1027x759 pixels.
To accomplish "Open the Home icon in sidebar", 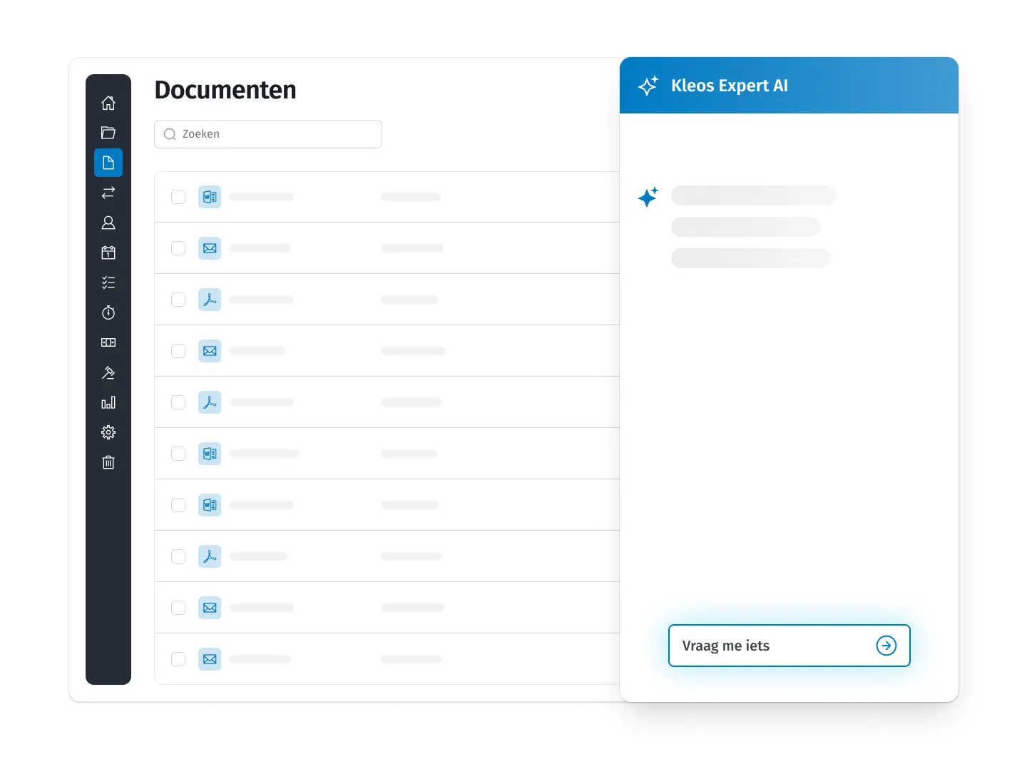I will [108, 103].
